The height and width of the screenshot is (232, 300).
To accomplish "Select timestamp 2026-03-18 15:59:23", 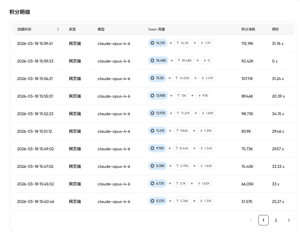I will (x=35, y=61).
